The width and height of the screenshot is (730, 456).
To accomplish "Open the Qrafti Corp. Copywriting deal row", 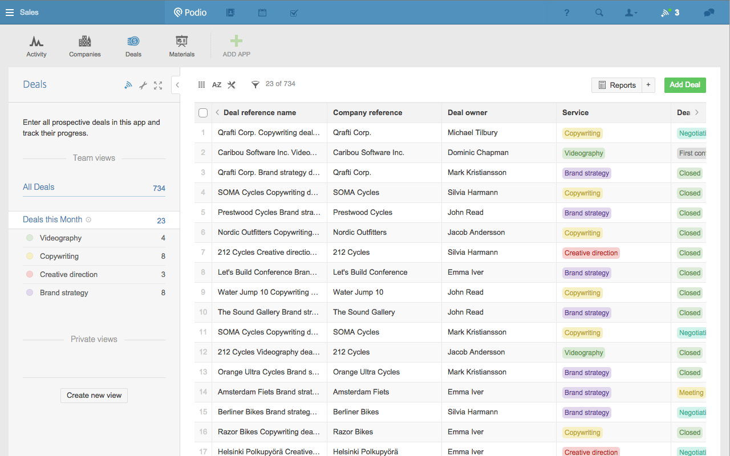I will click(269, 132).
